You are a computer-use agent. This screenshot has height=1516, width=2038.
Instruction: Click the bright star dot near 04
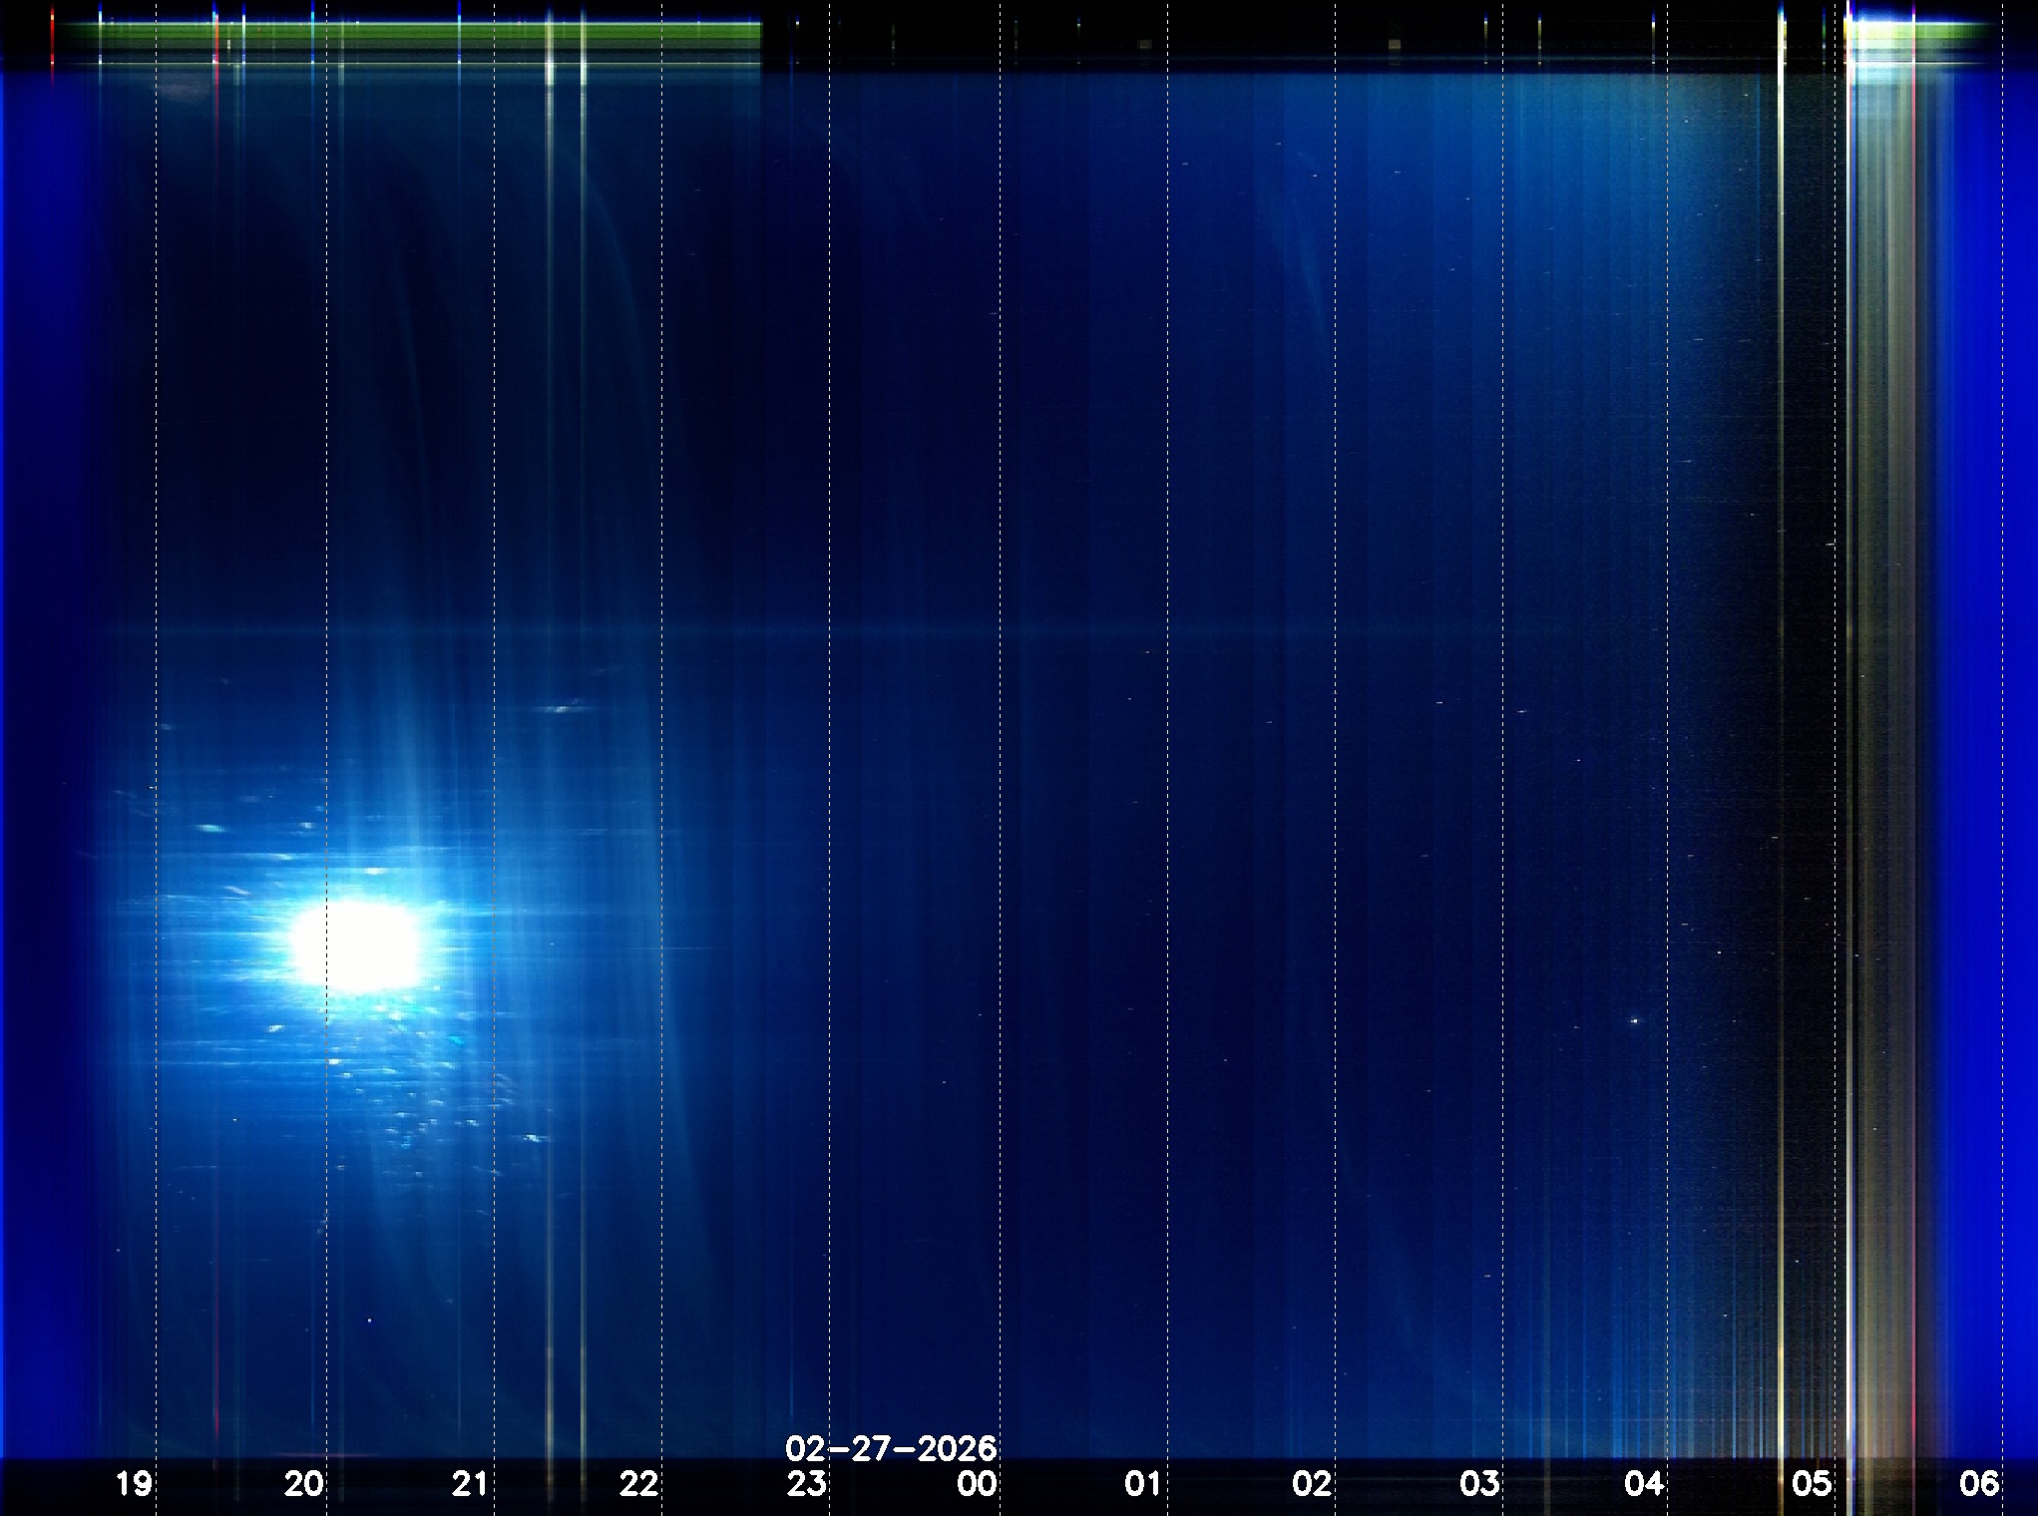(x=1634, y=1020)
